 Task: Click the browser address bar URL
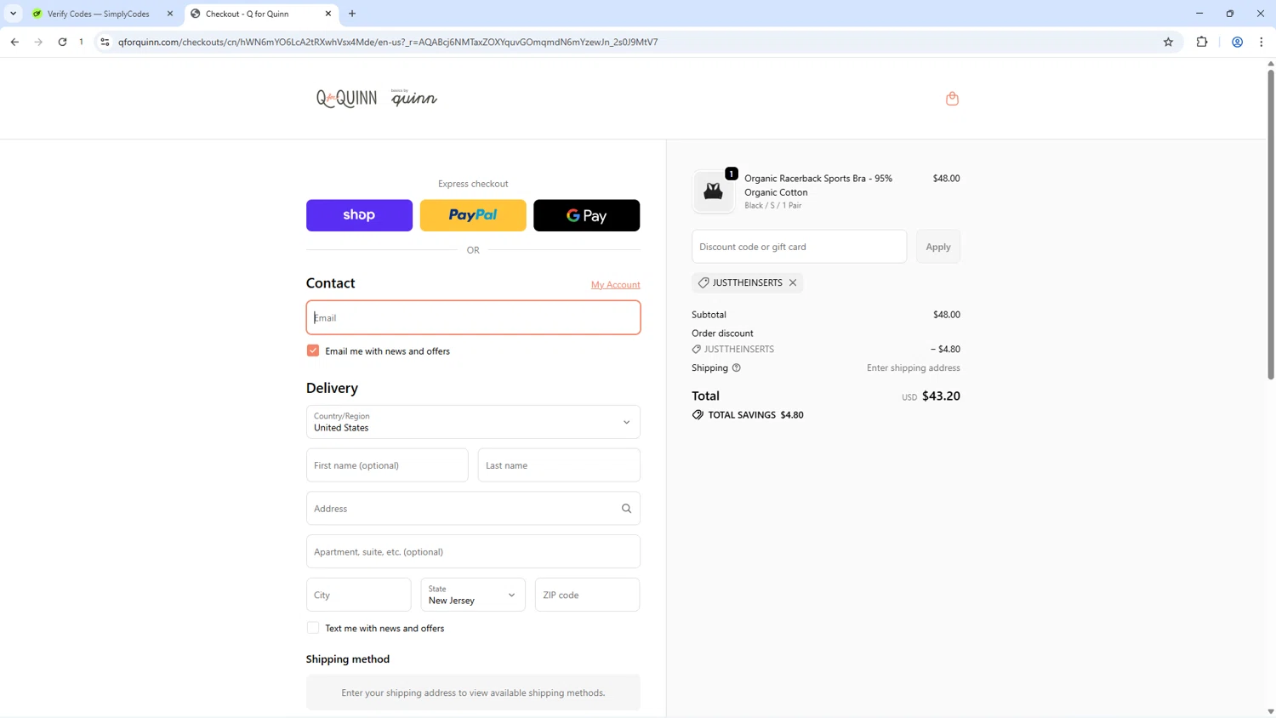pos(388,42)
